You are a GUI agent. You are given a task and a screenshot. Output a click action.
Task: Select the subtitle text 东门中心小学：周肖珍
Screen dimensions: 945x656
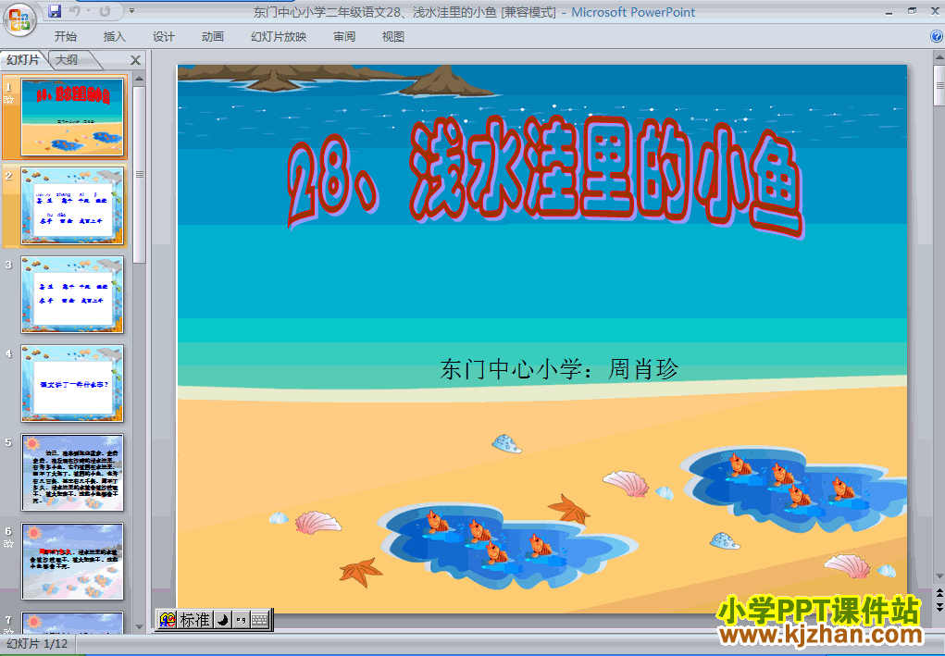[559, 369]
